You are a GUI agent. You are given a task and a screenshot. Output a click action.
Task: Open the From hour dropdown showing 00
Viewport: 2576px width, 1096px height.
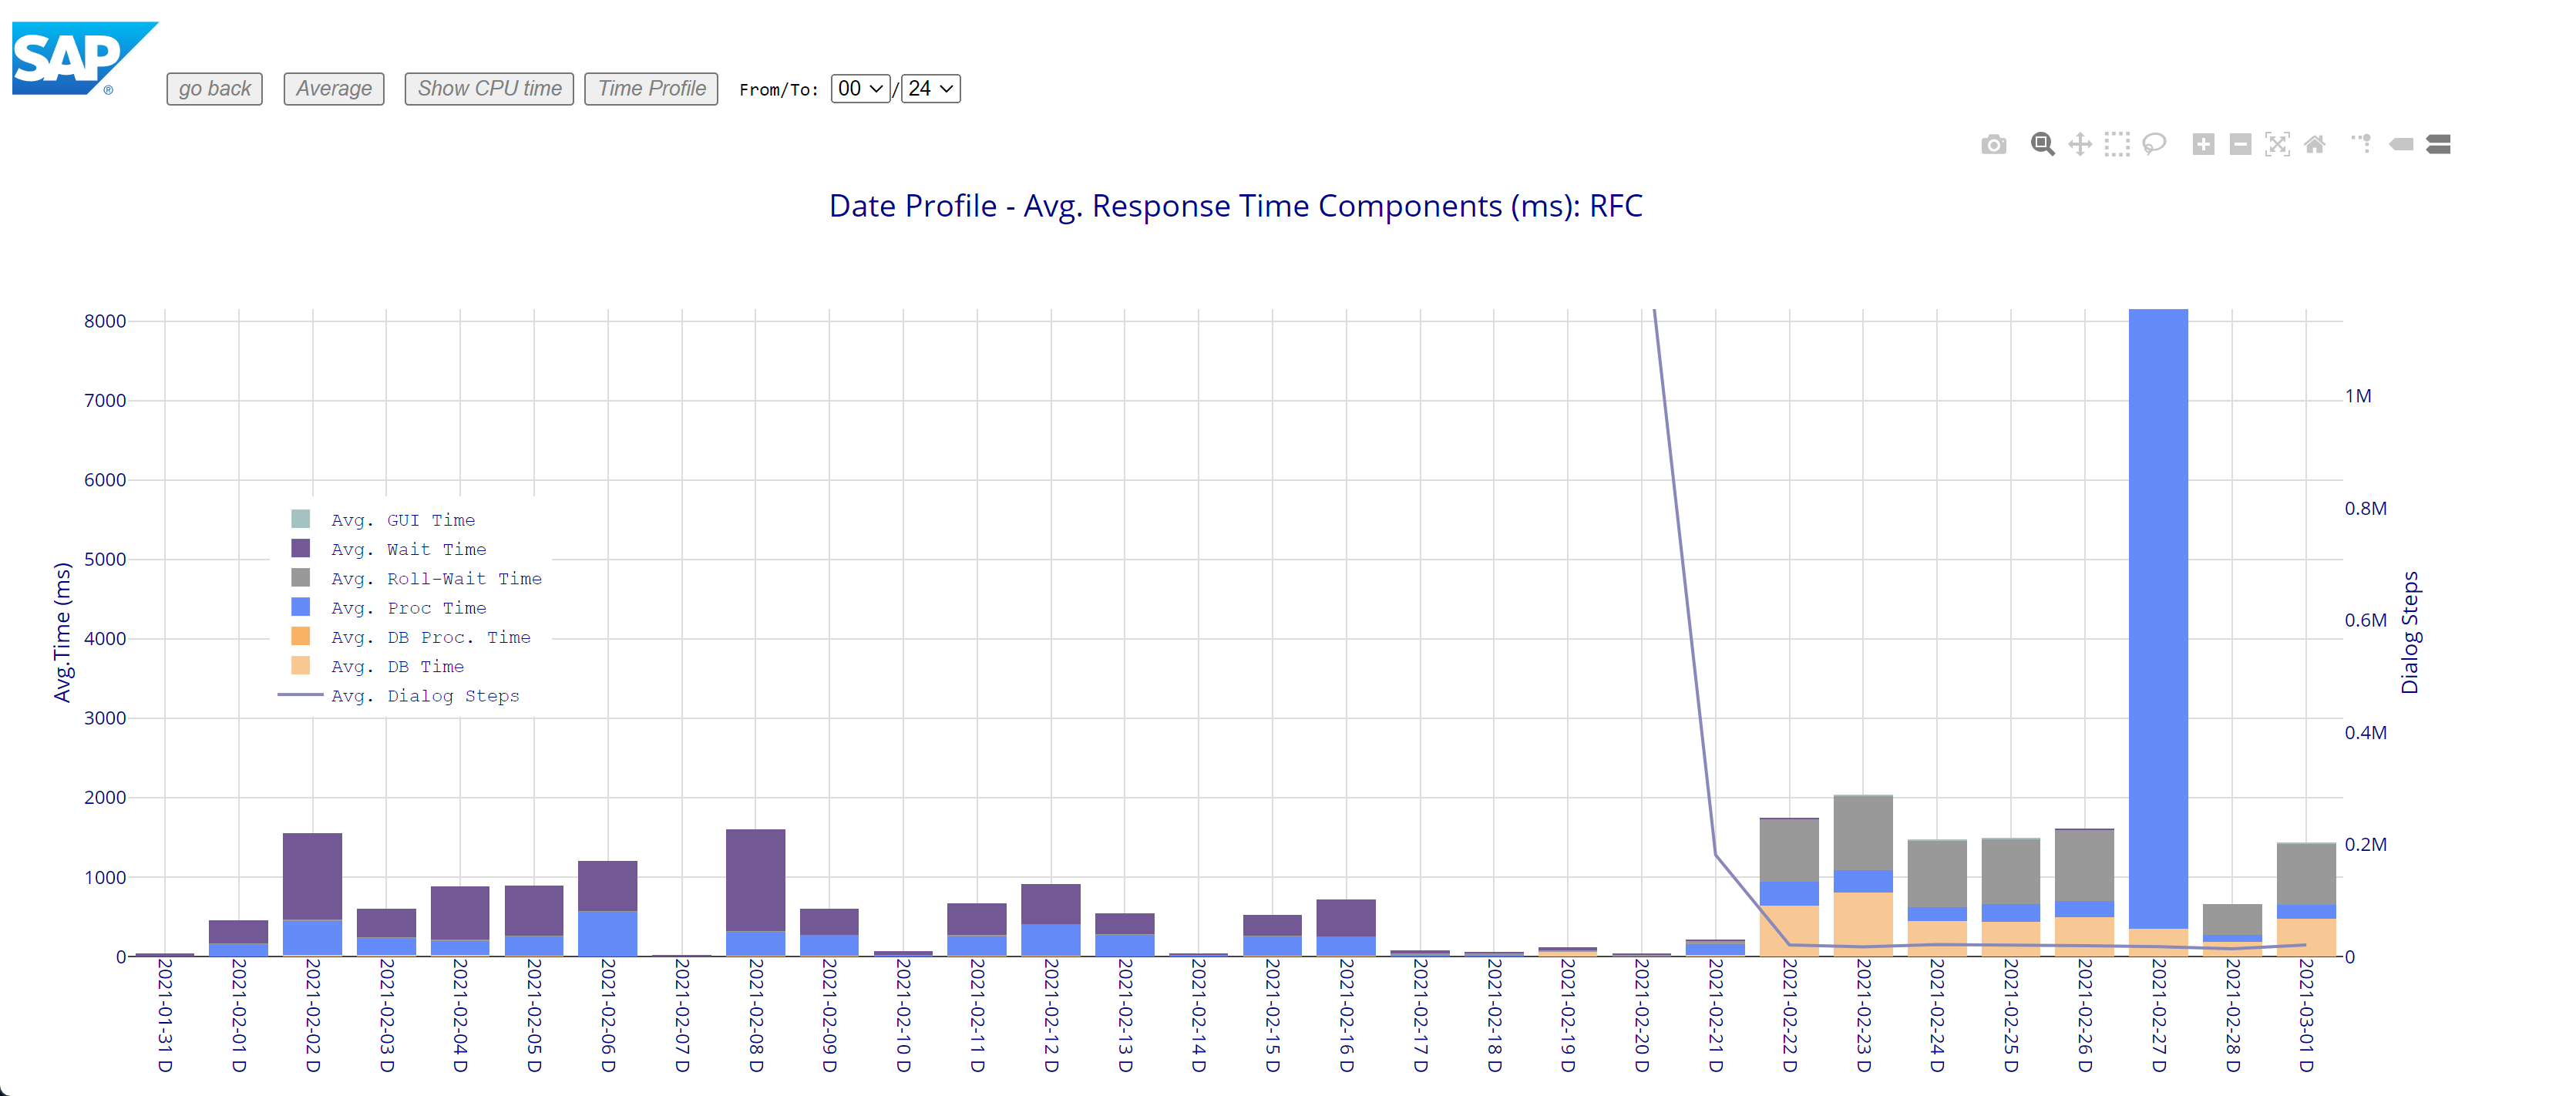pyautogui.click(x=859, y=89)
